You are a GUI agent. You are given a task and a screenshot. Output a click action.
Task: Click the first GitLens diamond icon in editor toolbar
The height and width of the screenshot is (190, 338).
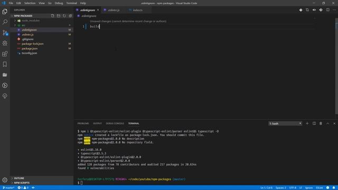tap(301, 10)
